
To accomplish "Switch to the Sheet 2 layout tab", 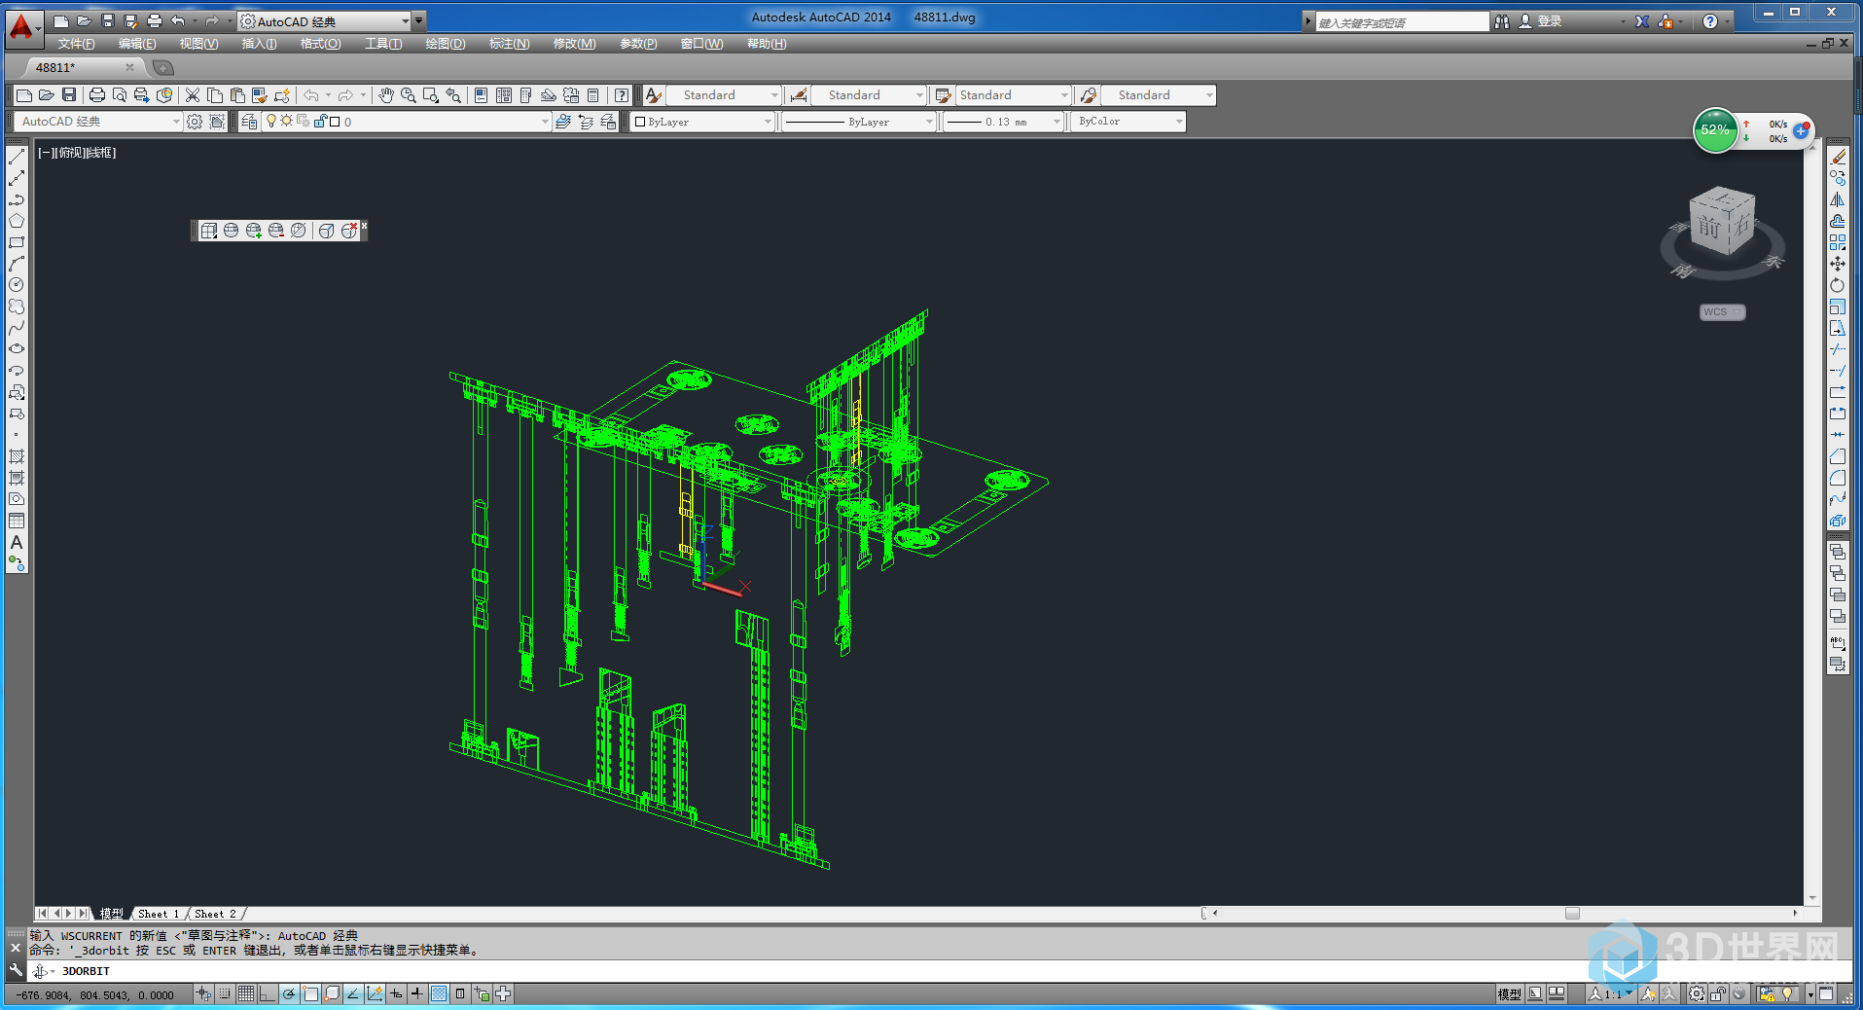I will (x=215, y=914).
